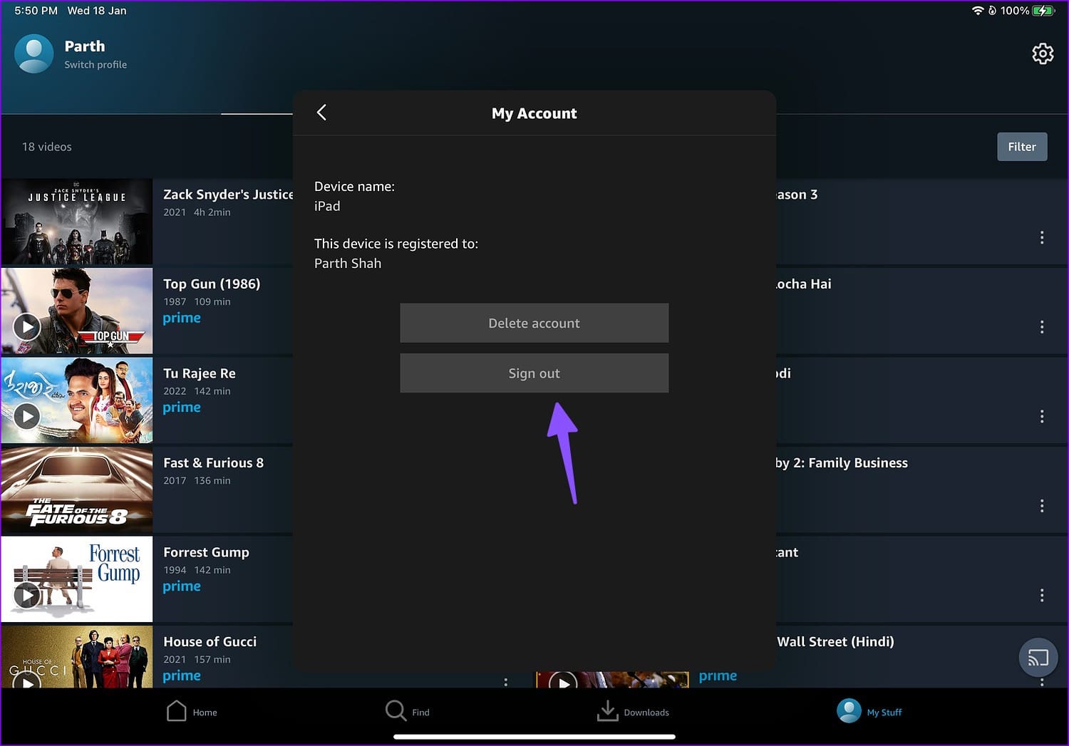The image size is (1069, 746).
Task: Open the Filter options
Action: point(1022,147)
